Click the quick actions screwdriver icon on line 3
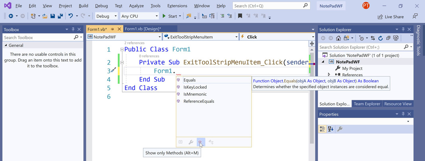The image size is (425, 161). click(113, 71)
